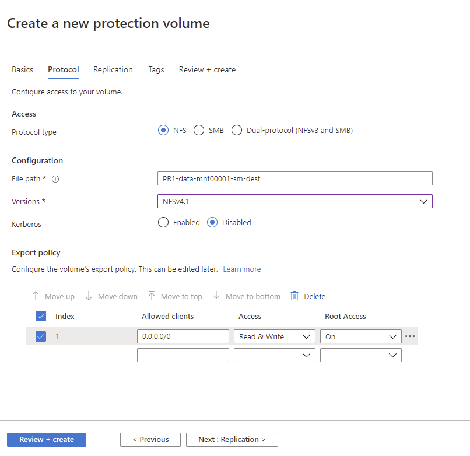Viewport: 470px width, 456px height.
Task: Click the Move to top icon
Action: pyautogui.click(x=152, y=296)
